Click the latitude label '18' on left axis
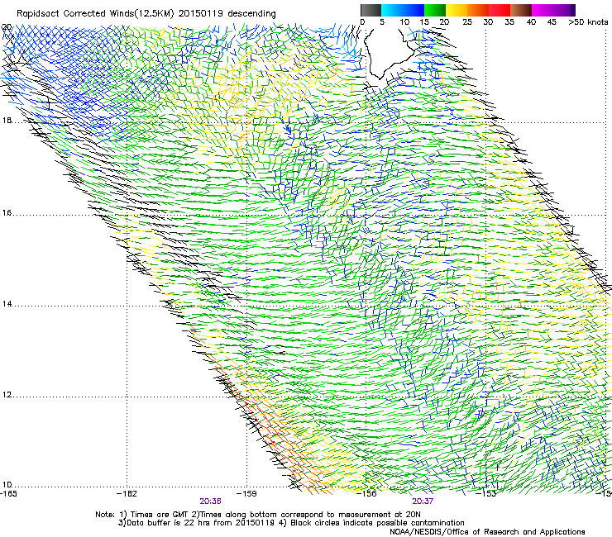Screen dimensions: 612x537 [7, 120]
